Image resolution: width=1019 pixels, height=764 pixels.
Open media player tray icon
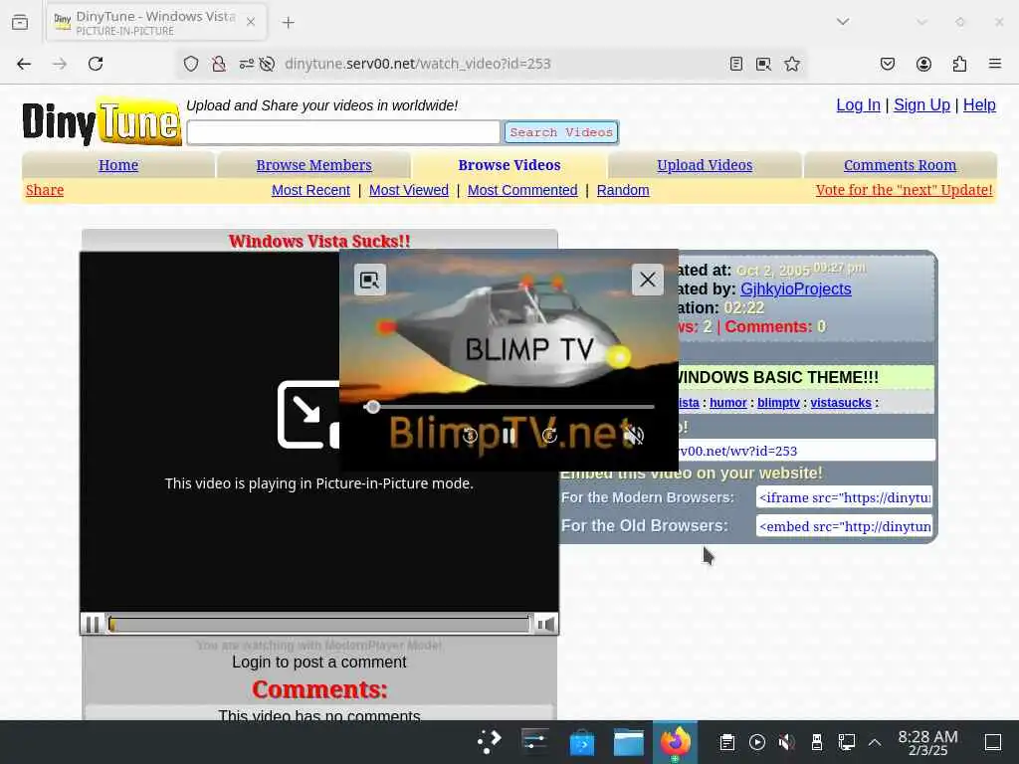click(x=757, y=742)
